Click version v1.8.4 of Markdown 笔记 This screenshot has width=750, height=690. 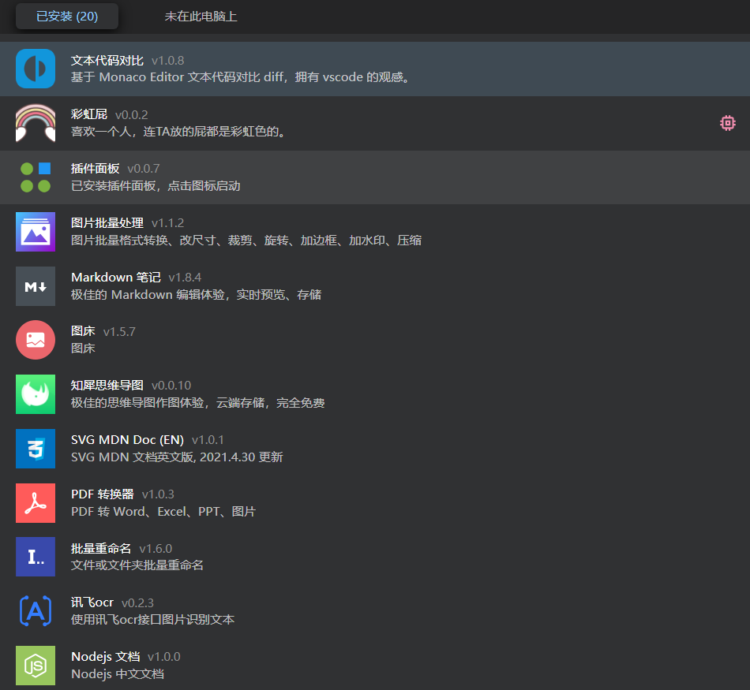[x=185, y=278]
